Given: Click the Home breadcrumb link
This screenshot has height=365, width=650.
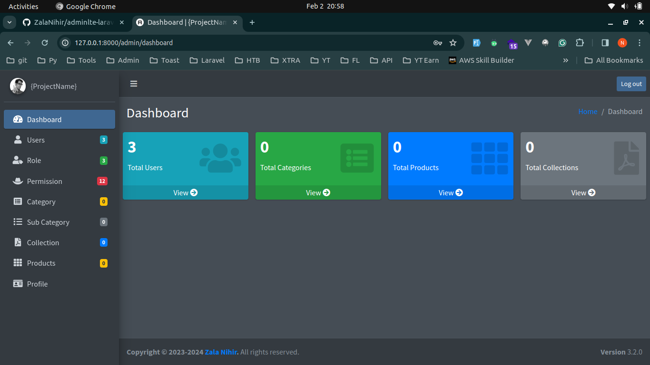Looking at the screenshot, I should [588, 111].
